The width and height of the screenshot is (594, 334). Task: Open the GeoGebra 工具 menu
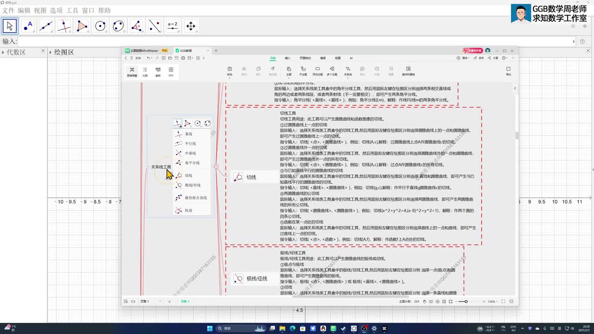coord(72,10)
